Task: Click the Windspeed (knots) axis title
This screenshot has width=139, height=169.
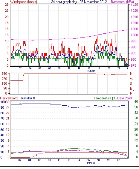Action: pos(24,2)
